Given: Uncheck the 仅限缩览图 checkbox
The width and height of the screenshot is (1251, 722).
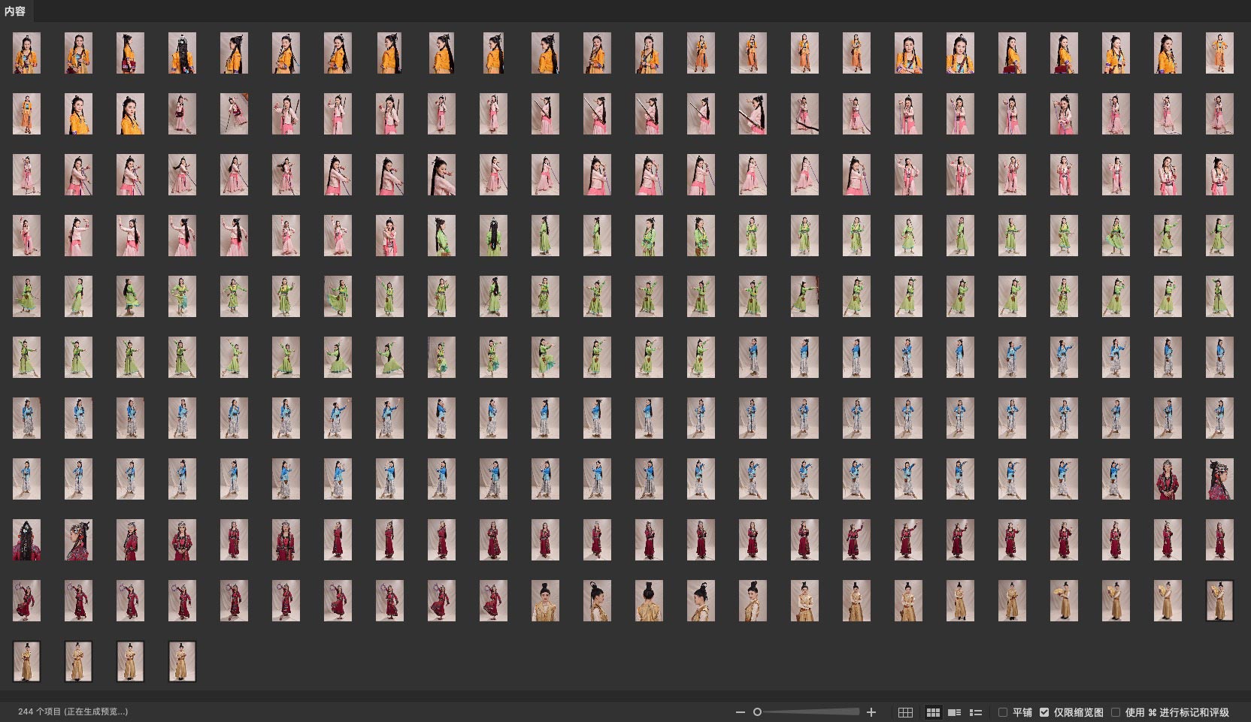Looking at the screenshot, I should tap(1044, 712).
